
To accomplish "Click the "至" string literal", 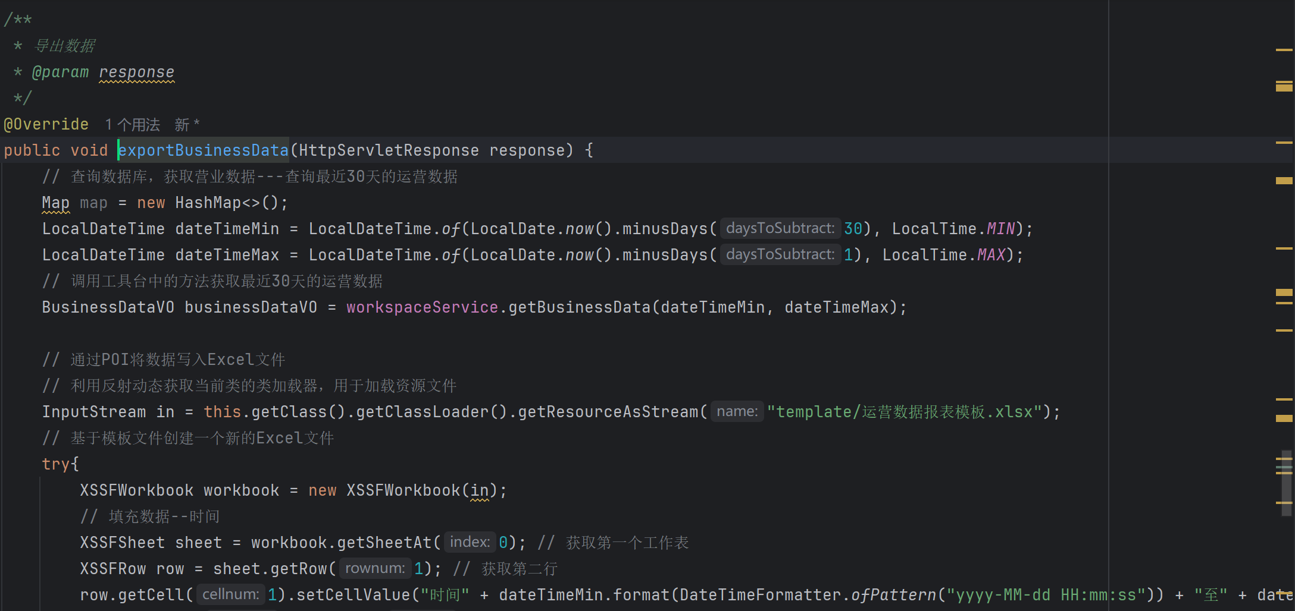I will [1210, 595].
